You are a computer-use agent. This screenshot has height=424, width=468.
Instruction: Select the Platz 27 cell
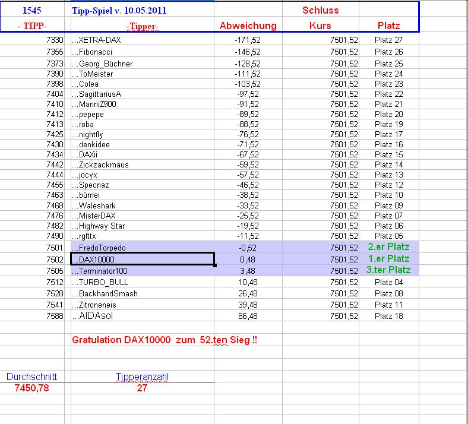389,40
